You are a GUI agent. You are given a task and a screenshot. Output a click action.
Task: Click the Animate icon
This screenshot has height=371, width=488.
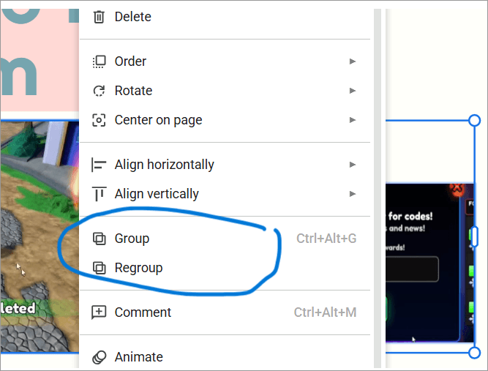[99, 357]
